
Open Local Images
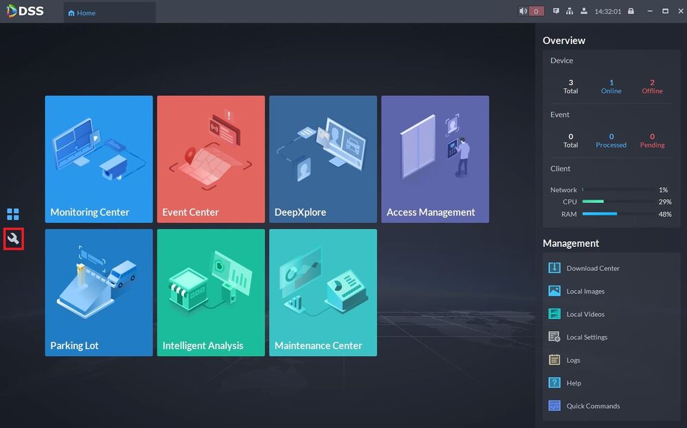click(x=576, y=291)
